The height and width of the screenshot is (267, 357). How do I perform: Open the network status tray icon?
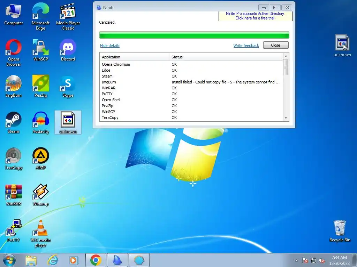[x=313, y=260]
